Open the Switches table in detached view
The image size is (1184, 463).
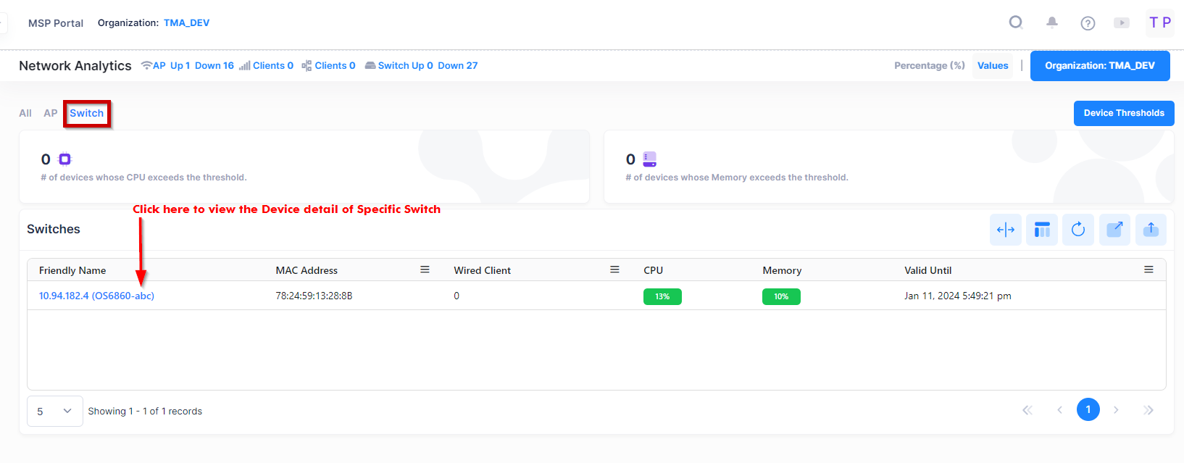[x=1114, y=230]
